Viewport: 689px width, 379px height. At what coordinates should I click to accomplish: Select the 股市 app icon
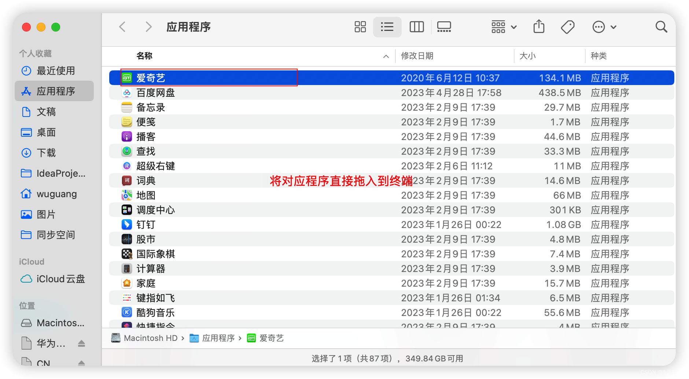(127, 239)
